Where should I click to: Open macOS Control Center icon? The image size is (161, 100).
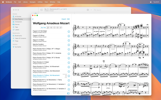click(151, 2)
